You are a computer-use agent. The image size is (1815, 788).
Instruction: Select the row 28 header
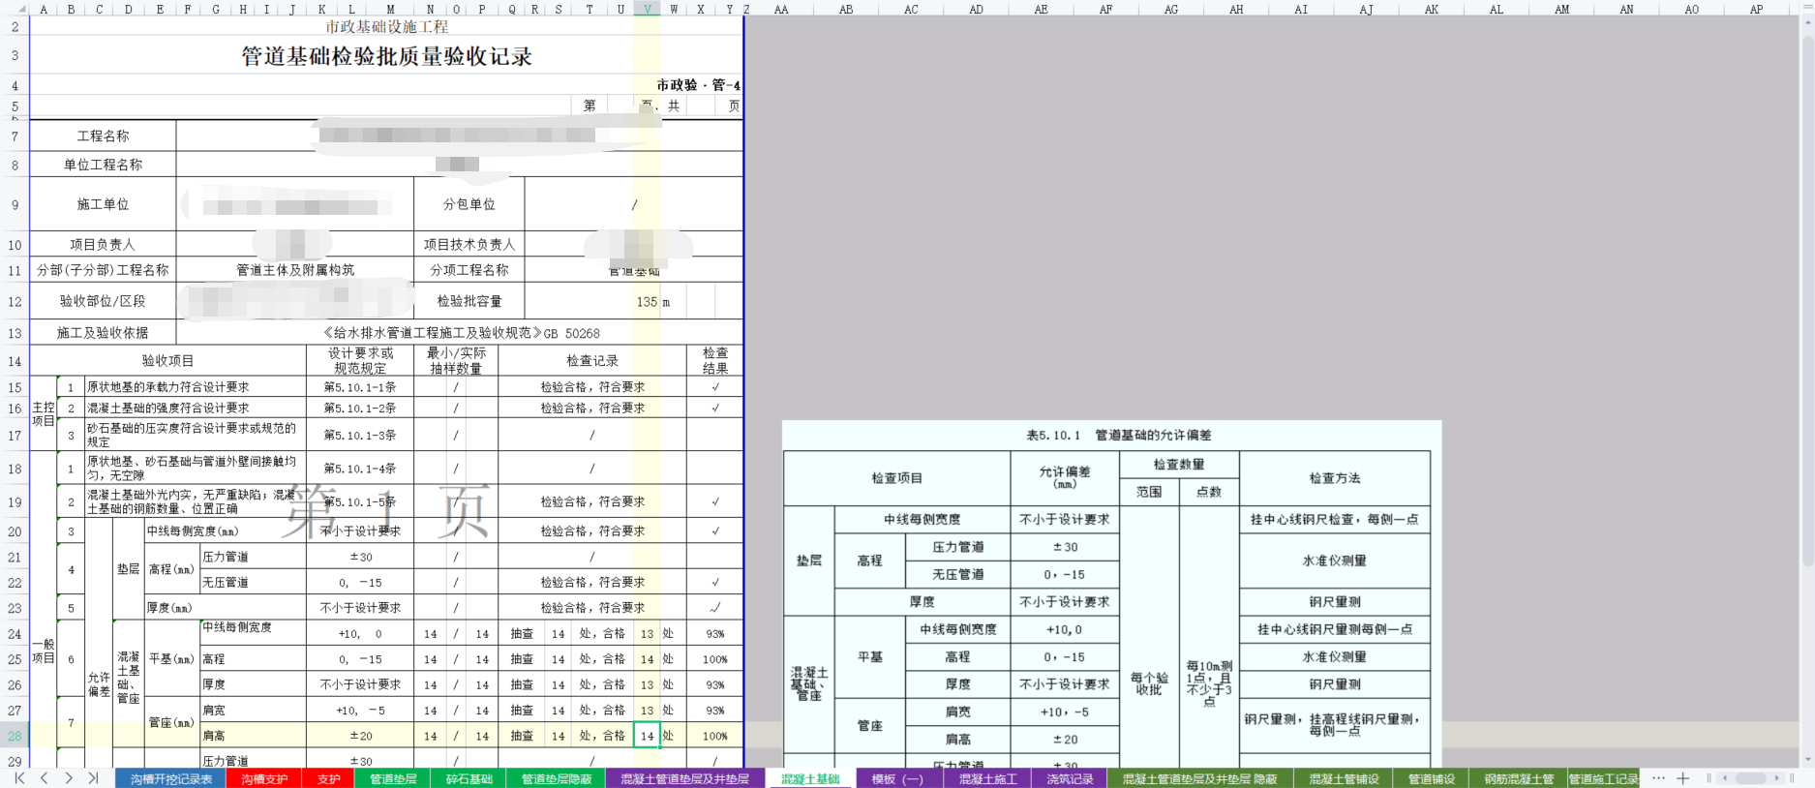click(x=15, y=736)
